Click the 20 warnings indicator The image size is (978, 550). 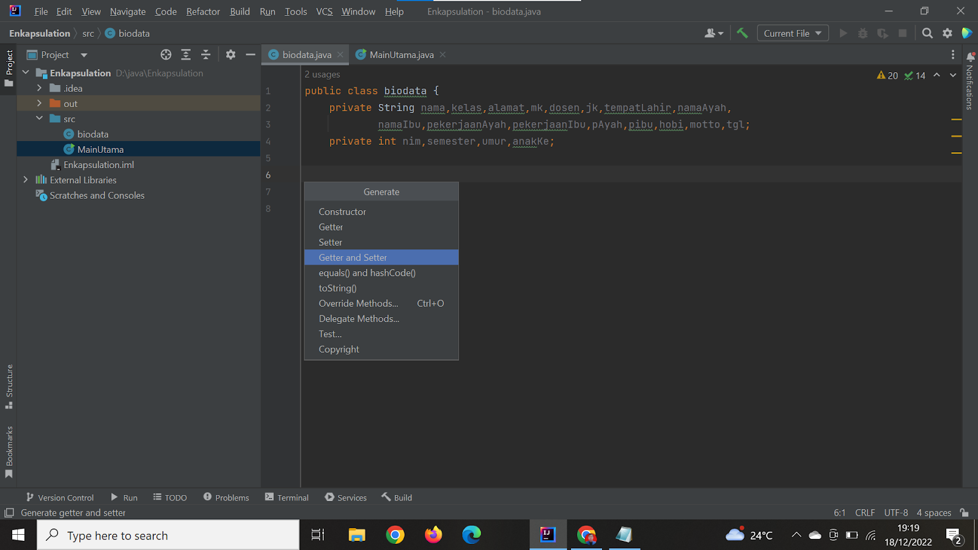click(887, 75)
